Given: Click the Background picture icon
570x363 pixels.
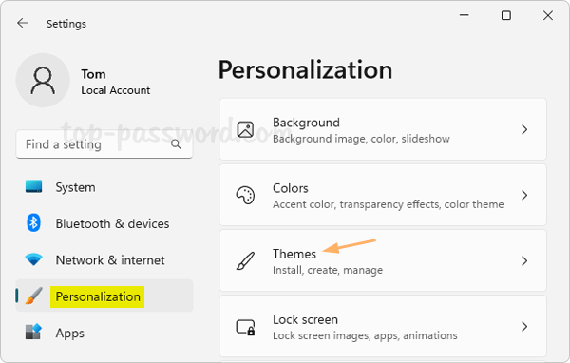Looking at the screenshot, I should pyautogui.click(x=245, y=129).
